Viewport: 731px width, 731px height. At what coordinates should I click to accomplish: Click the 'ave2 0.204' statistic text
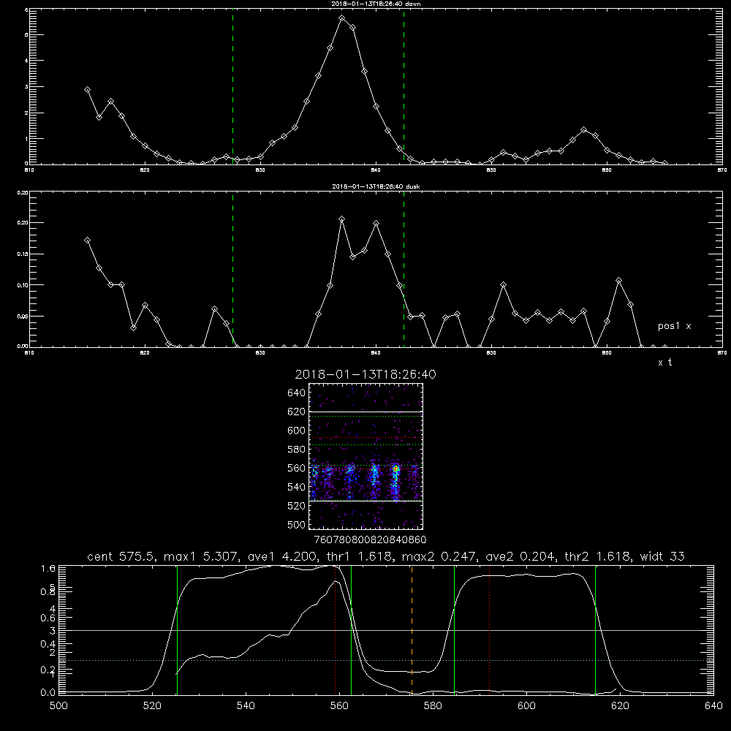coord(520,556)
